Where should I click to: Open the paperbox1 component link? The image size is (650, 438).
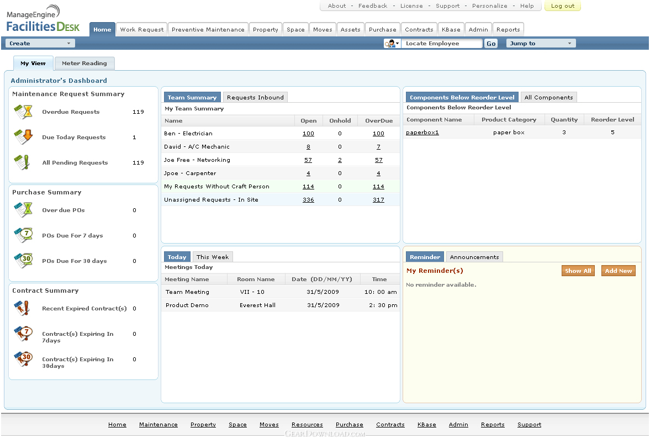pyautogui.click(x=422, y=133)
